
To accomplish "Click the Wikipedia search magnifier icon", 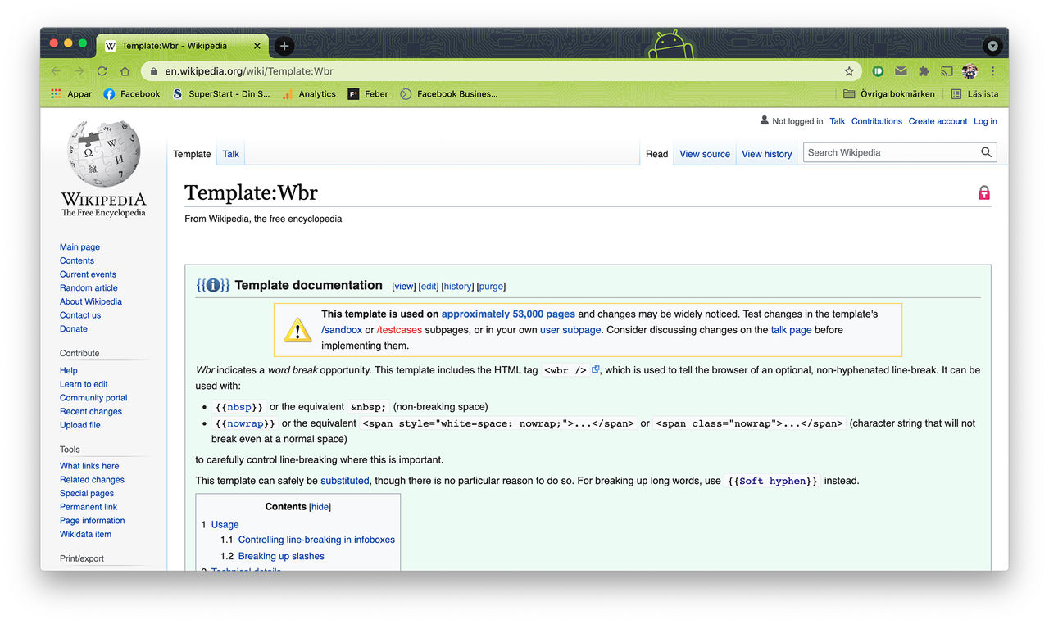I will pos(986,152).
